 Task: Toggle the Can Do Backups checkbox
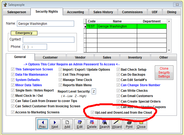point(118,75)
